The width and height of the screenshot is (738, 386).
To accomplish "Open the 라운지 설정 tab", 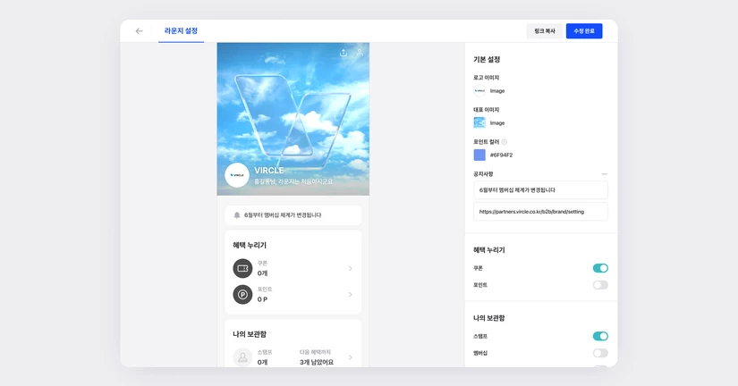I will [181, 31].
